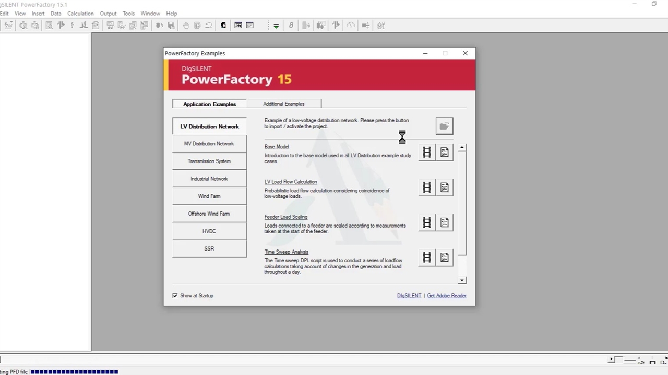Open the Base Model demo video
668x375 pixels.
(x=427, y=152)
